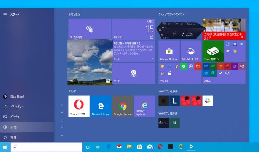Open Microsoft Store from the taskbar
Screen dimensions: 259x152
pos(139,147)
